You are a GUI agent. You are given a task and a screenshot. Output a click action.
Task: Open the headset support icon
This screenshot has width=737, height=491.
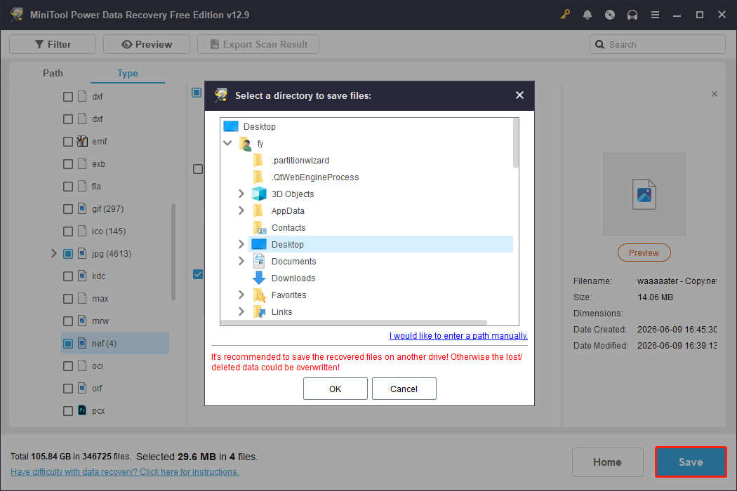(x=632, y=15)
